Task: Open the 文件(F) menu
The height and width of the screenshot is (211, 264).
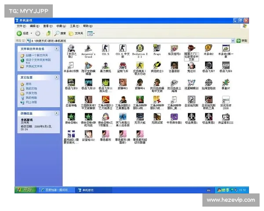Action: click(x=21, y=26)
